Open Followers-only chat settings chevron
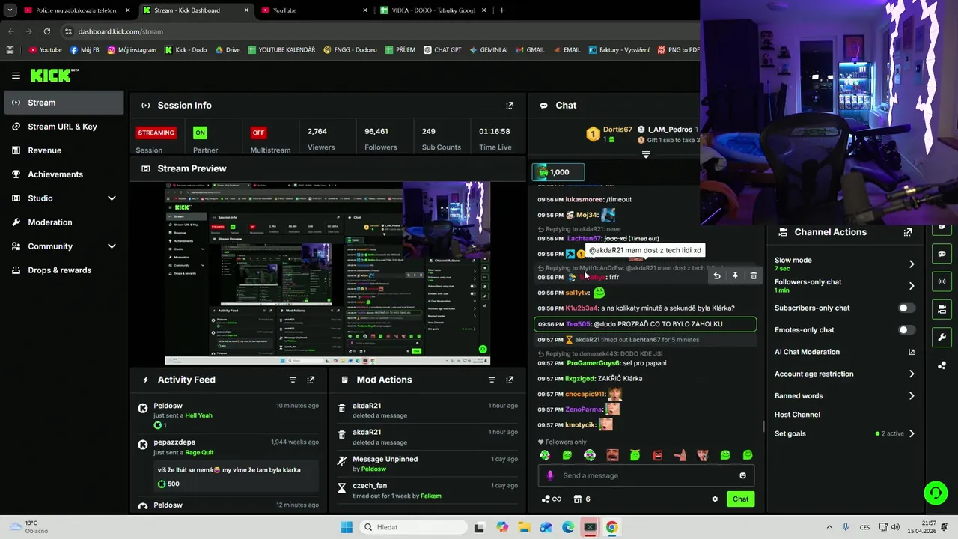This screenshot has height=539, width=958. tap(912, 286)
